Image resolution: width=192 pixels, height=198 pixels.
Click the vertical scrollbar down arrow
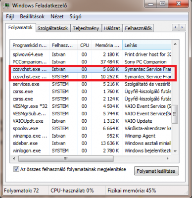pos(175,151)
